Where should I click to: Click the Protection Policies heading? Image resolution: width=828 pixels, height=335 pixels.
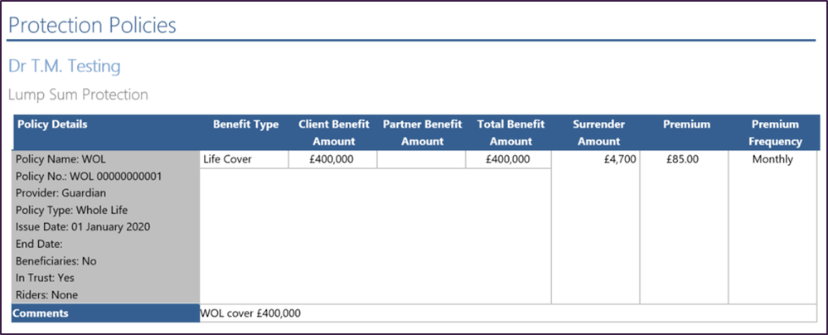[x=92, y=26]
